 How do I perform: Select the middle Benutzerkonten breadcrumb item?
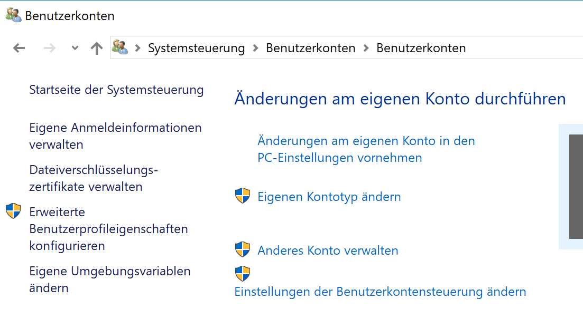pyautogui.click(x=310, y=49)
